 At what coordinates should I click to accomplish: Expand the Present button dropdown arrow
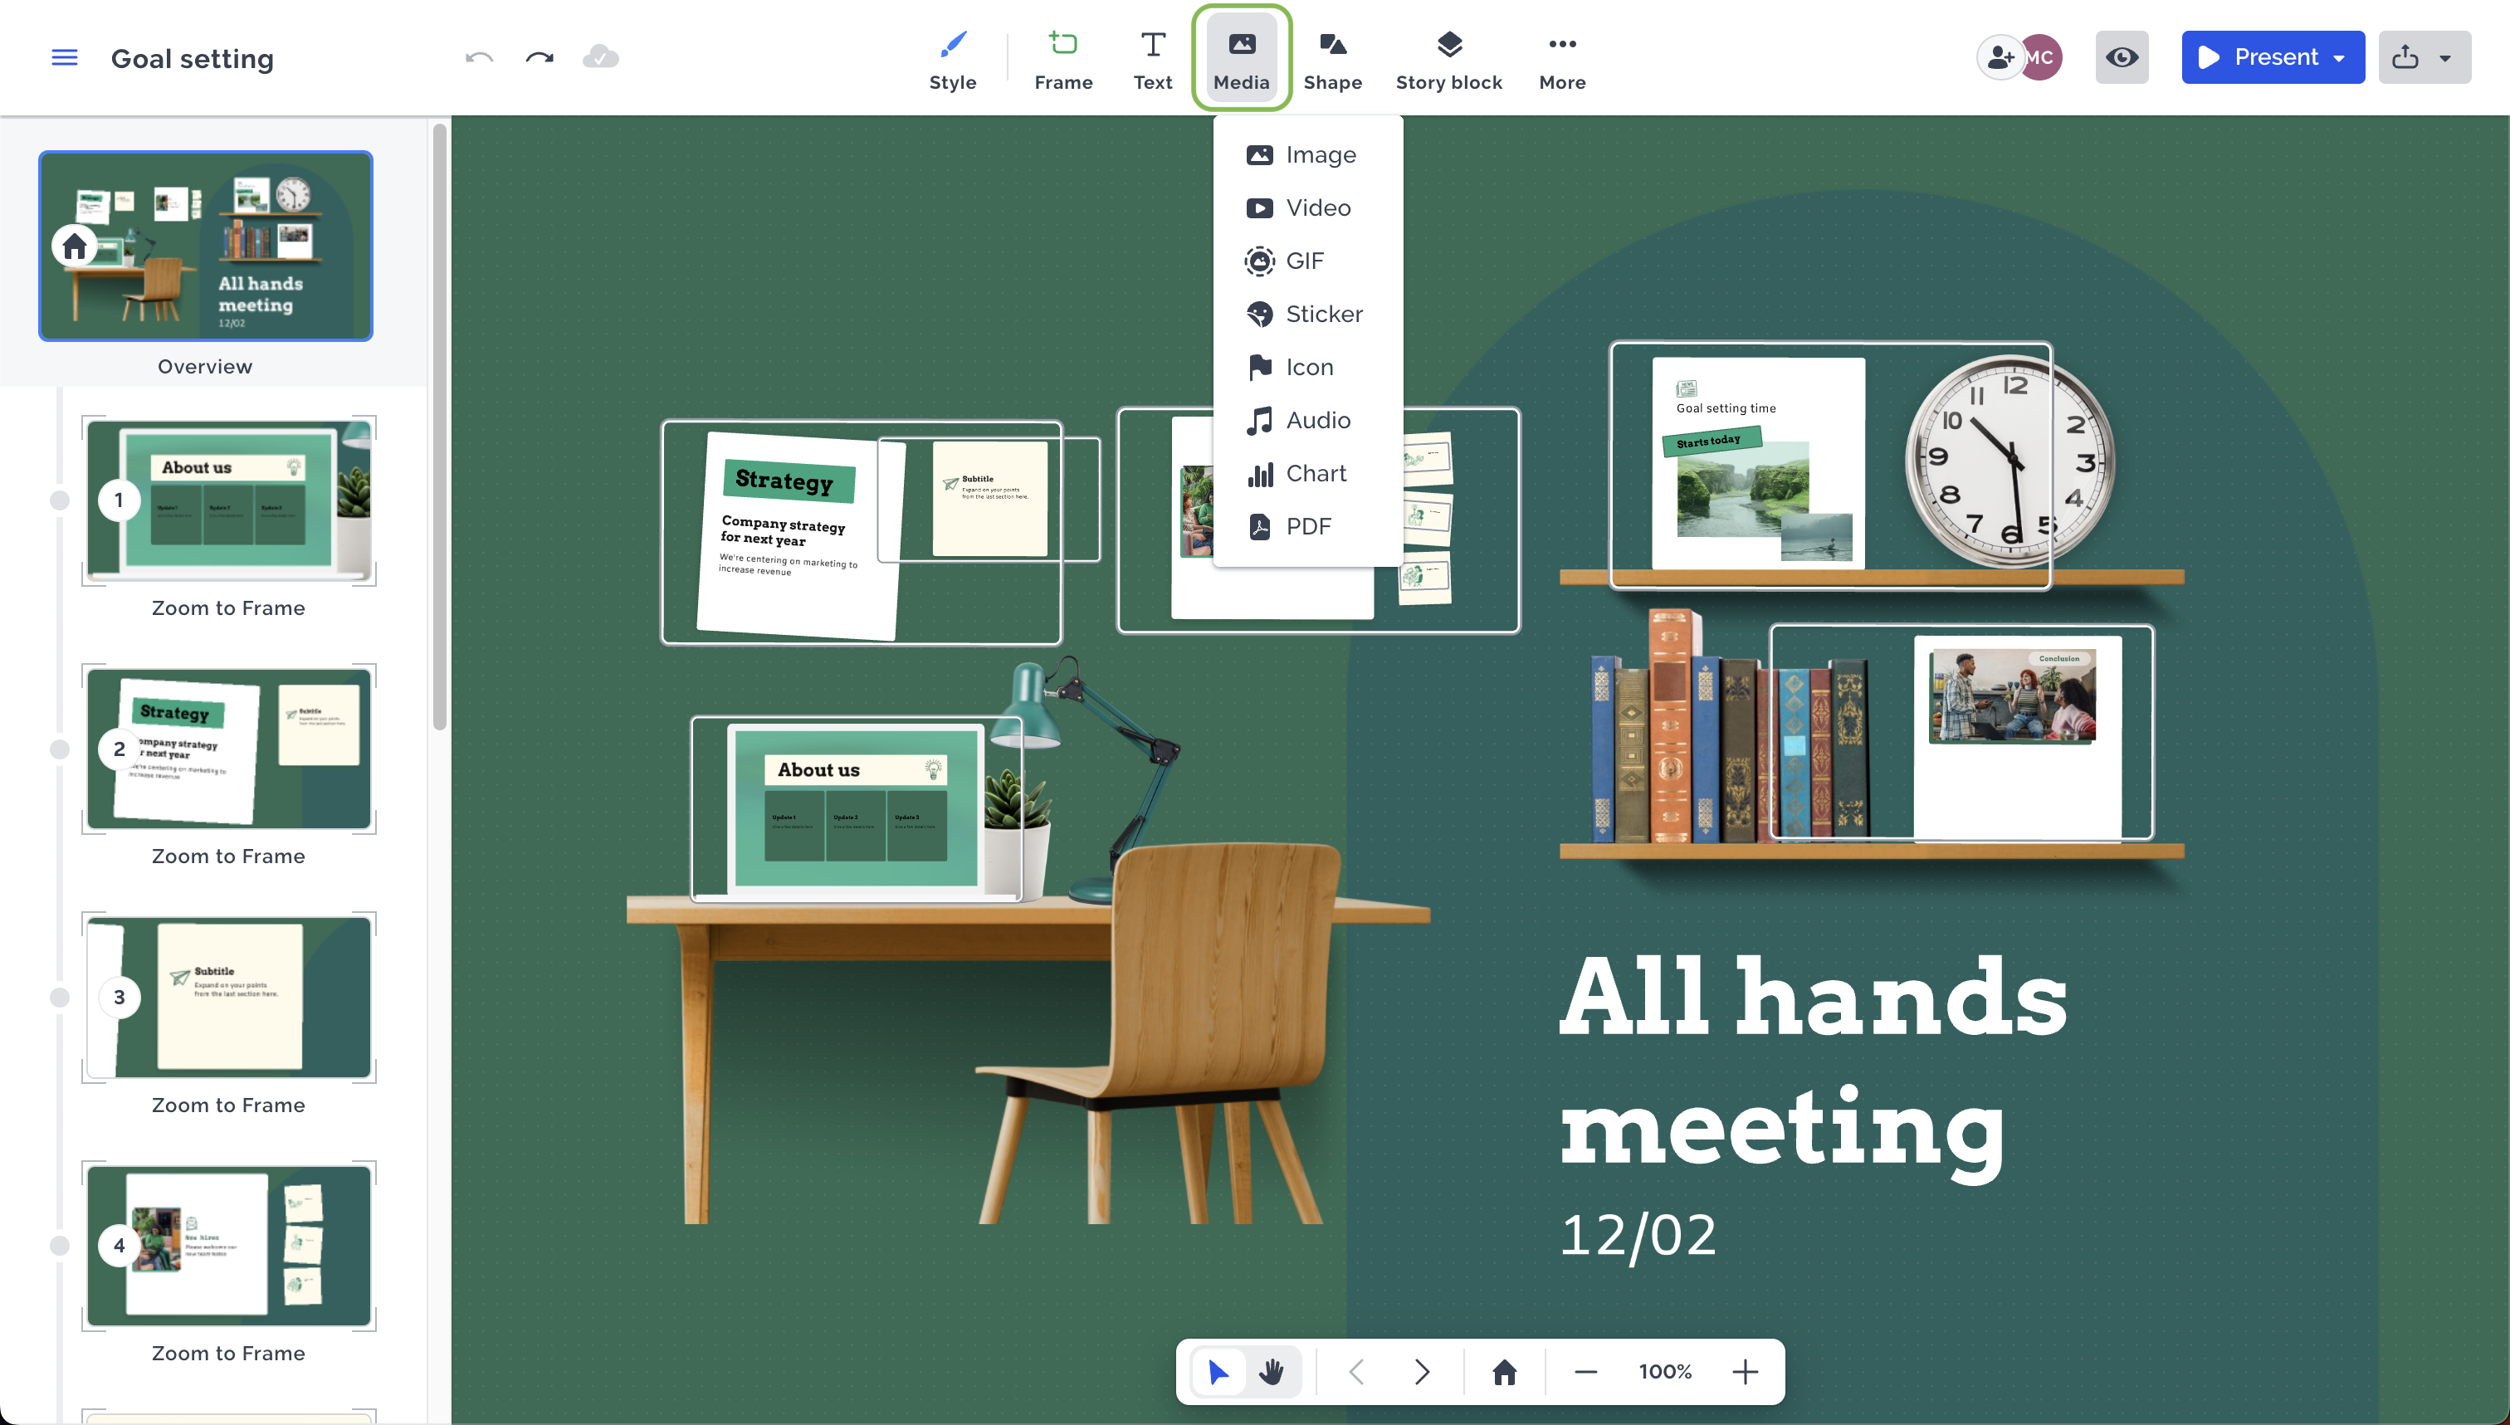pyautogui.click(x=2341, y=56)
